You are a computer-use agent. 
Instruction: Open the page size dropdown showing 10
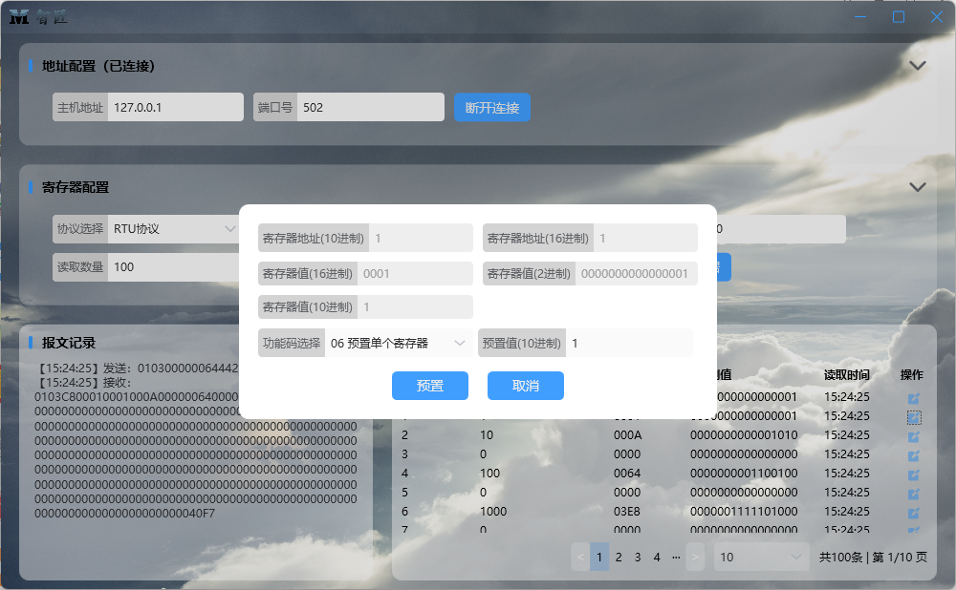[x=761, y=557]
